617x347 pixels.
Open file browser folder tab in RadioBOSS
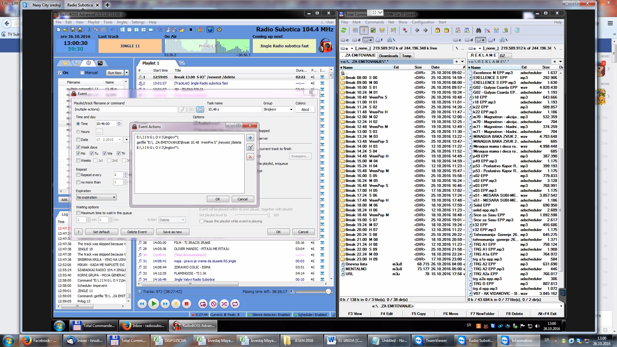pyautogui.click(x=65, y=63)
